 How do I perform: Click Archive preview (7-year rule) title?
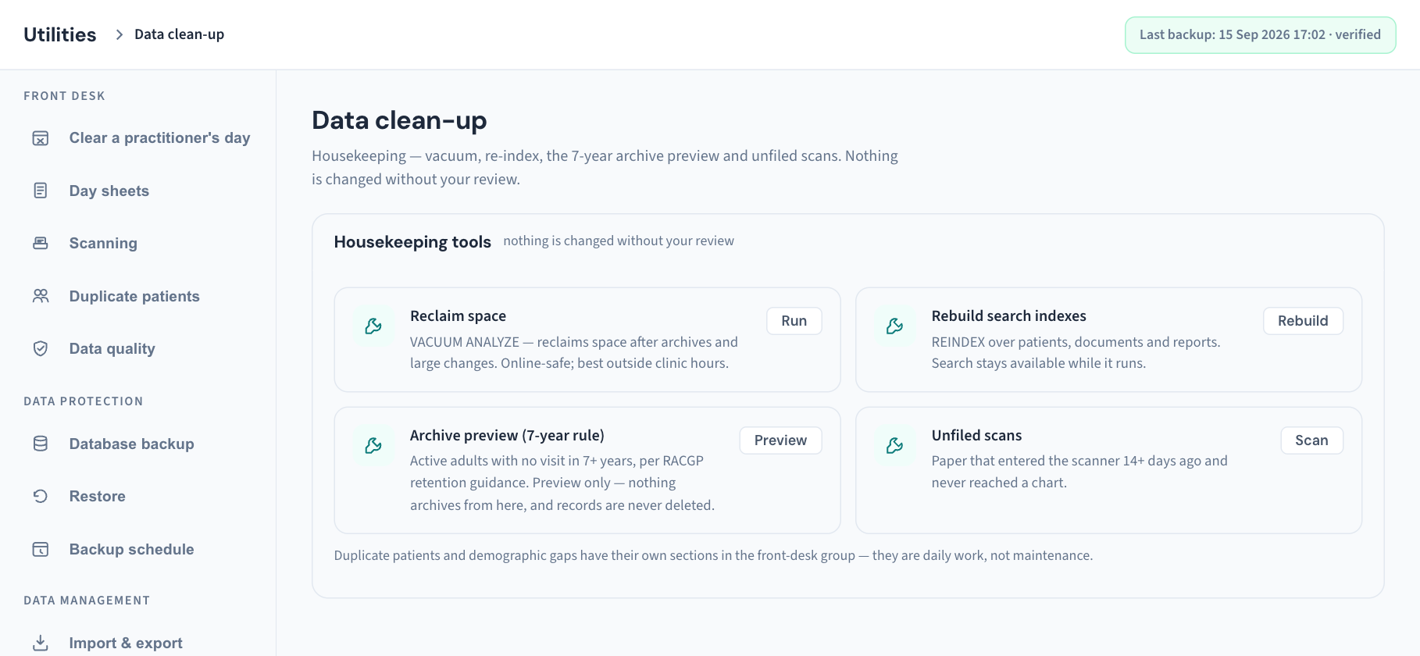click(507, 435)
